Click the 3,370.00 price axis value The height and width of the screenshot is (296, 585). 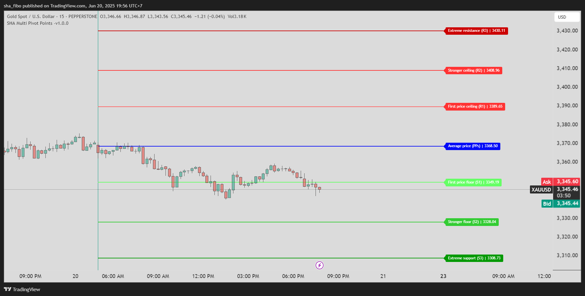pos(567,143)
